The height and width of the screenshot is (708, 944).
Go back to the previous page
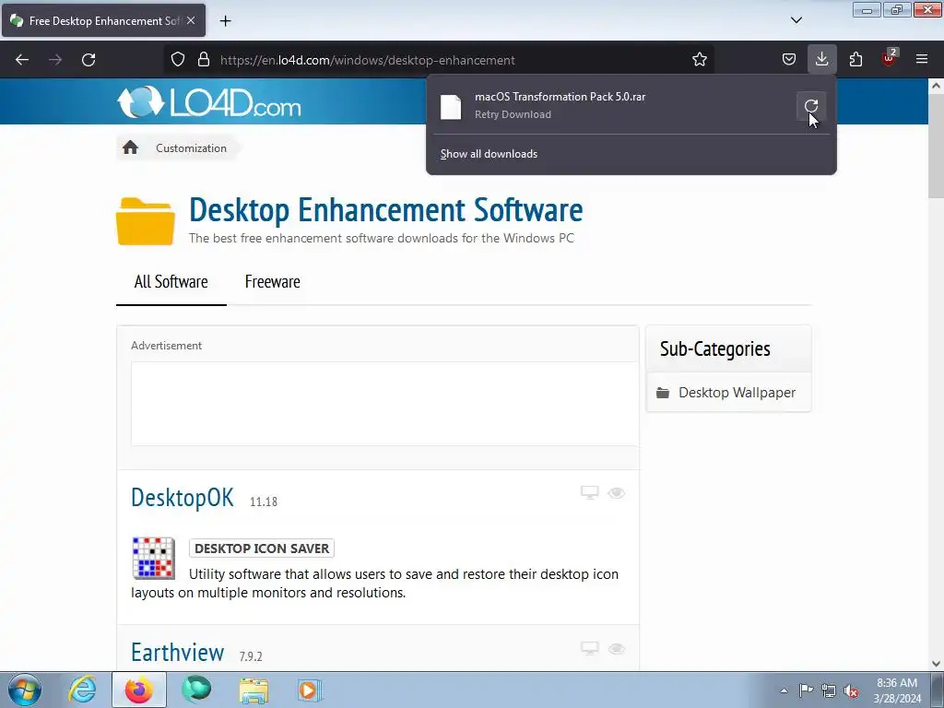(22, 60)
